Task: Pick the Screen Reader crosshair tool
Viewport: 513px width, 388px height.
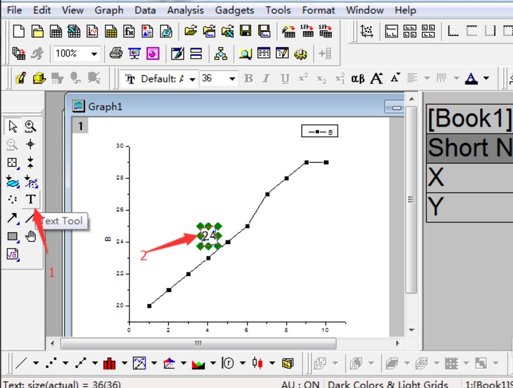Action: point(30,144)
